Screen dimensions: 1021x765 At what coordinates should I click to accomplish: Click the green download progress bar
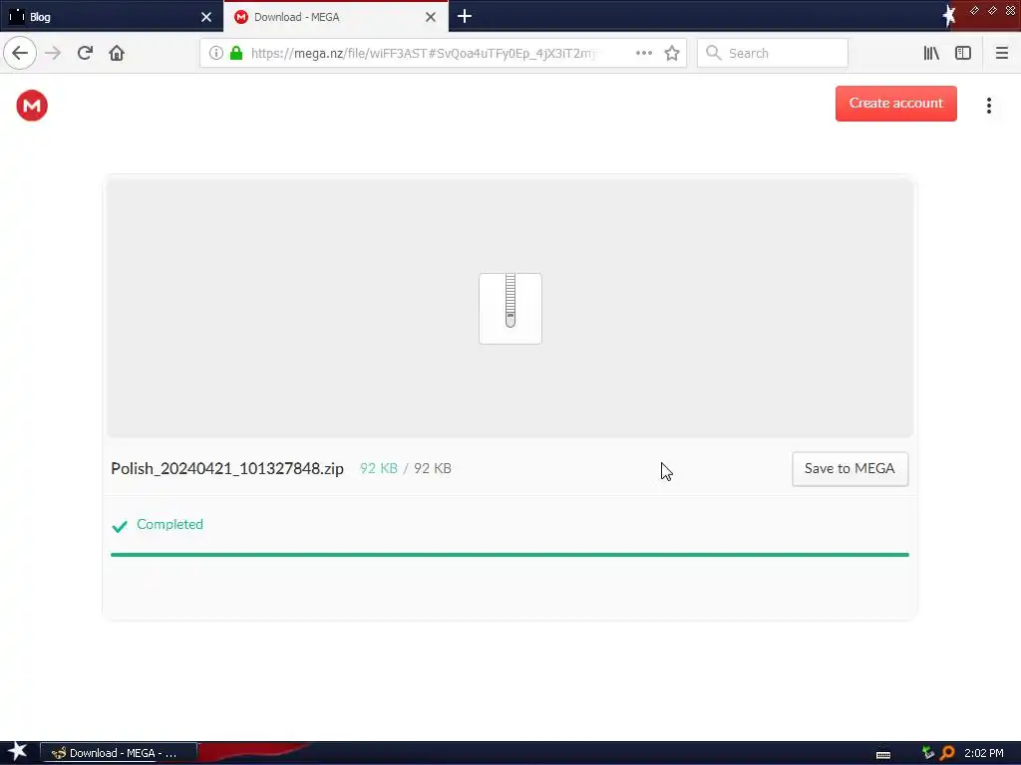(510, 555)
